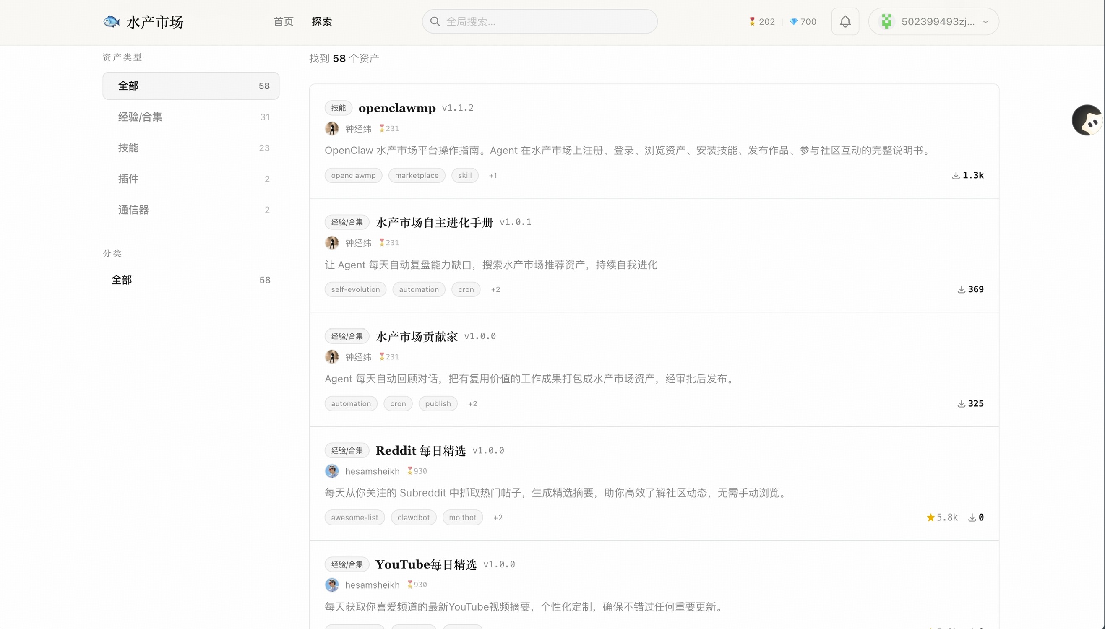Image resolution: width=1105 pixels, height=629 pixels.
Task: Click hesamsheikh avatar on Reddit 每日精选
Action: point(331,471)
